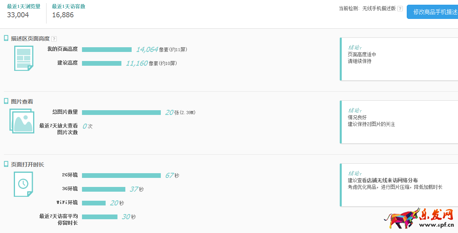Click the 2G环境 67秒 bar

[x=121, y=176]
